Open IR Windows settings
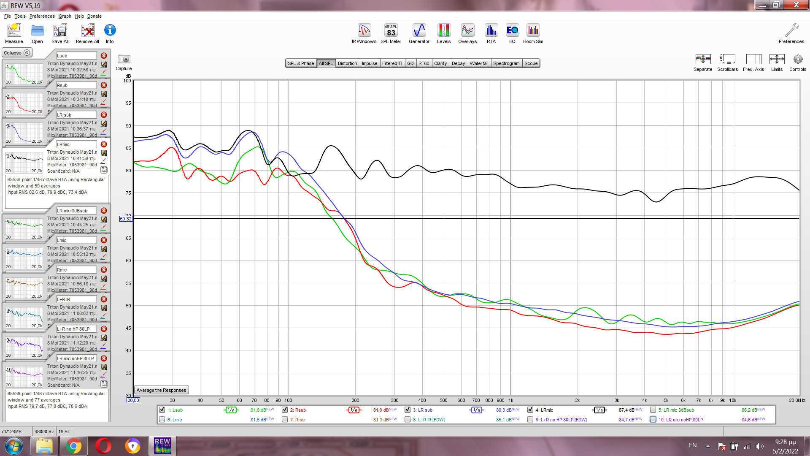 [x=364, y=33]
